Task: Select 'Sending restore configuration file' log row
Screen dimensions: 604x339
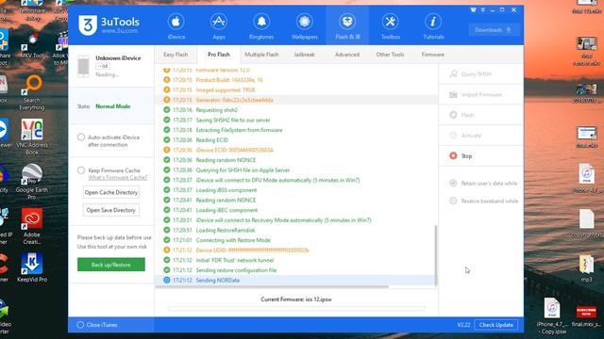Action: [295, 270]
